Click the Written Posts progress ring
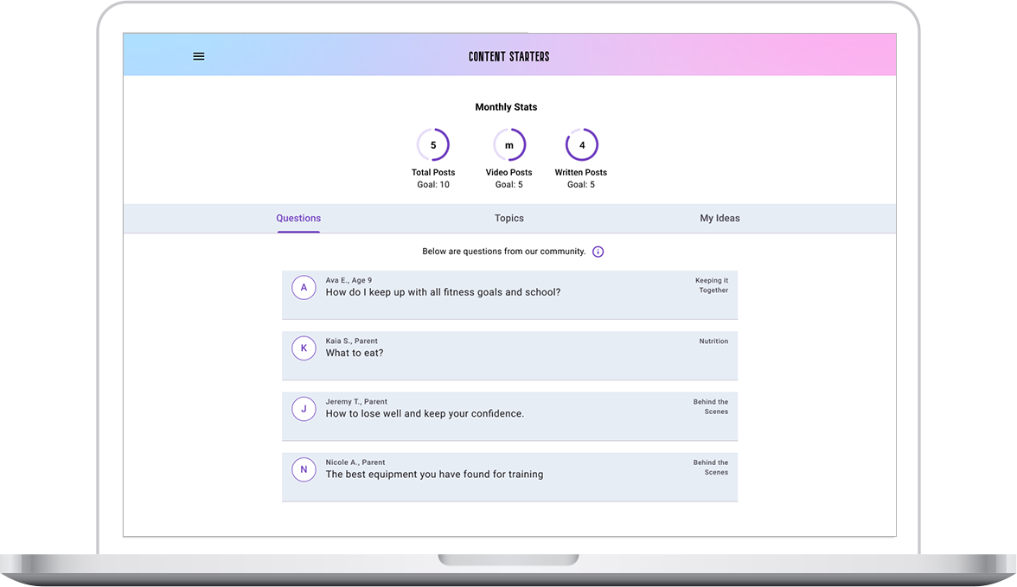Image resolution: width=1017 pixels, height=587 pixels. point(582,145)
